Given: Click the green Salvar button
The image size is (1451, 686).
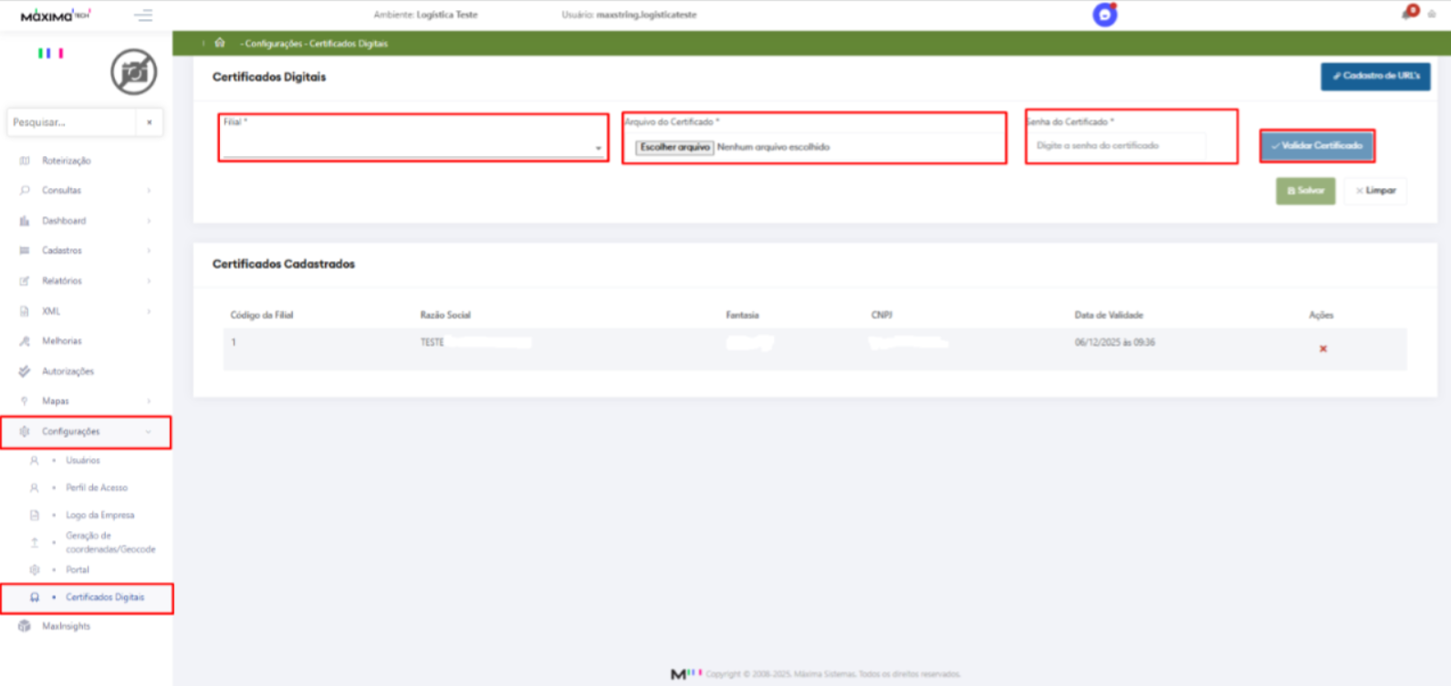Looking at the screenshot, I should pyautogui.click(x=1305, y=191).
